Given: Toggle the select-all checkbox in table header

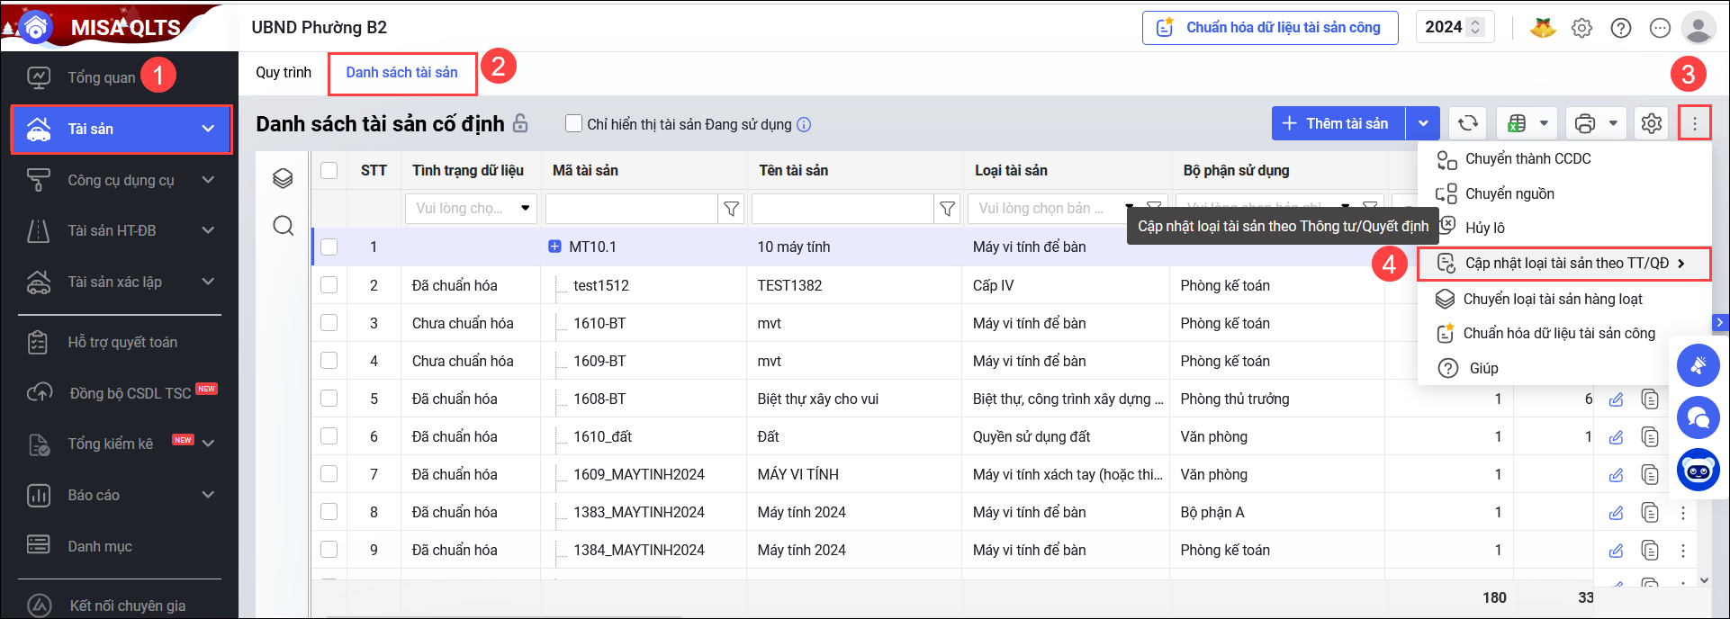Looking at the screenshot, I should click(x=329, y=170).
